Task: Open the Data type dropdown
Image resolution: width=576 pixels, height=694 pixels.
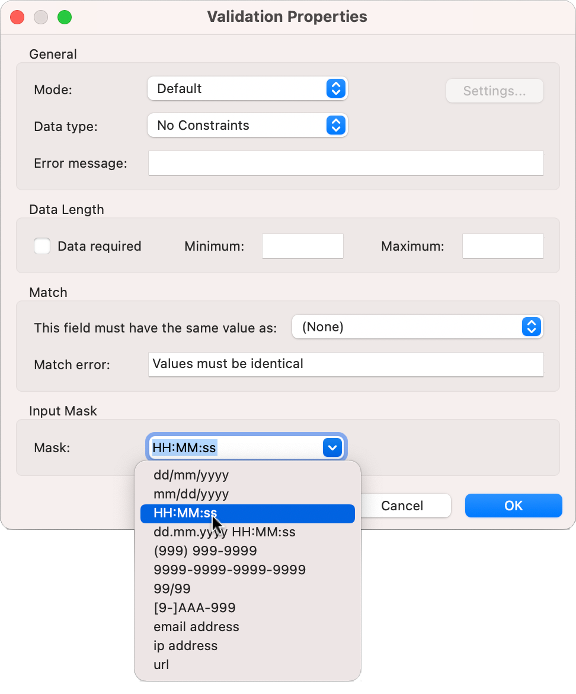Action: click(x=247, y=126)
